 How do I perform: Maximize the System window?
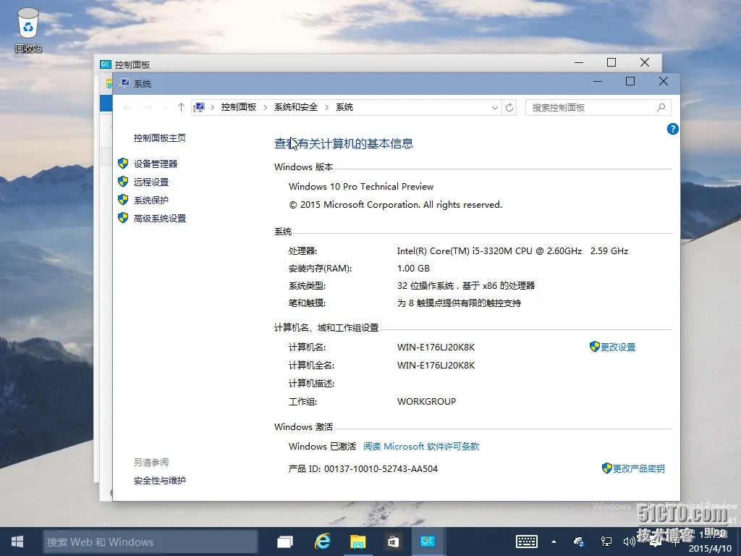(x=630, y=81)
